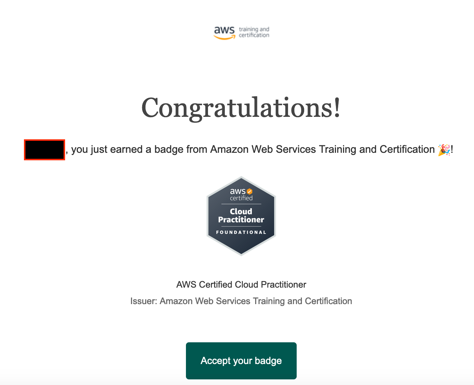Image resolution: width=474 pixels, height=385 pixels.
Task: Click the Issuer label text
Action: coord(143,301)
